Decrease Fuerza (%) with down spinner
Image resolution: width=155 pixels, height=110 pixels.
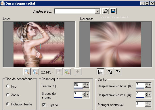(84, 86)
